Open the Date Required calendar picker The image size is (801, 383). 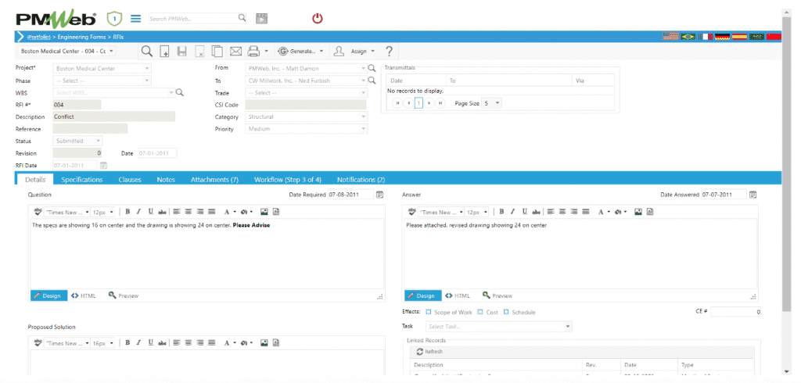379,195
